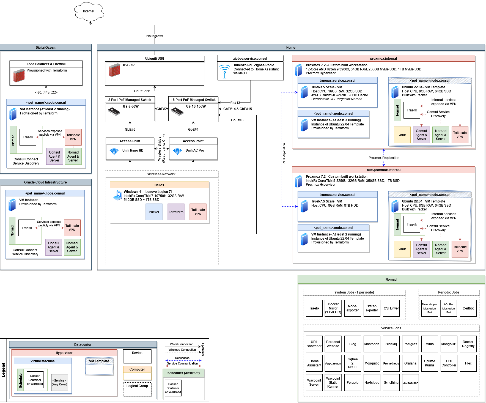Click the Load Balancer & Firewall title
486x403 pixels.
(46, 64)
